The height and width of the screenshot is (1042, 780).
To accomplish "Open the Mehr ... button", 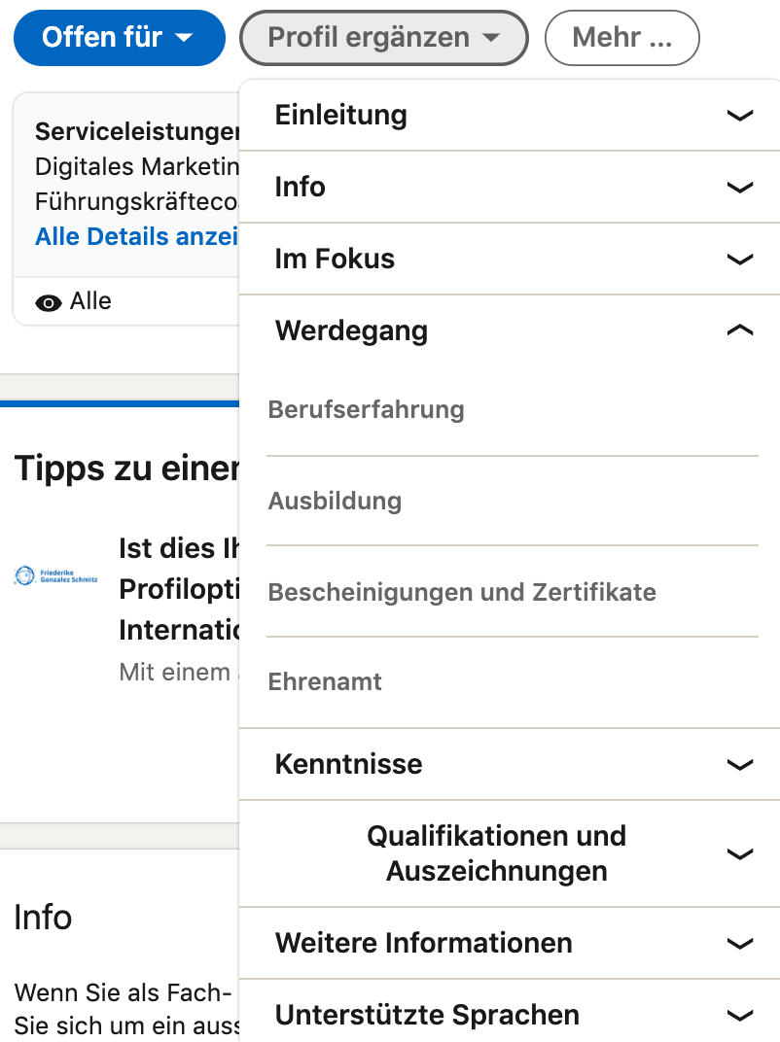I will [x=621, y=38].
